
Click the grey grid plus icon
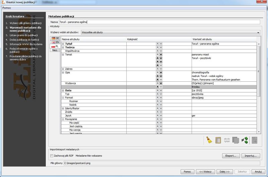(255, 140)
